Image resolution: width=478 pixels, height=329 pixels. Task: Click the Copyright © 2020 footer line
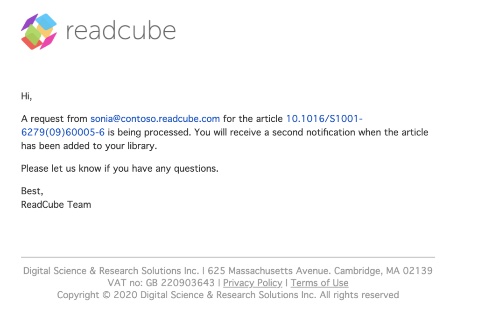228,295
